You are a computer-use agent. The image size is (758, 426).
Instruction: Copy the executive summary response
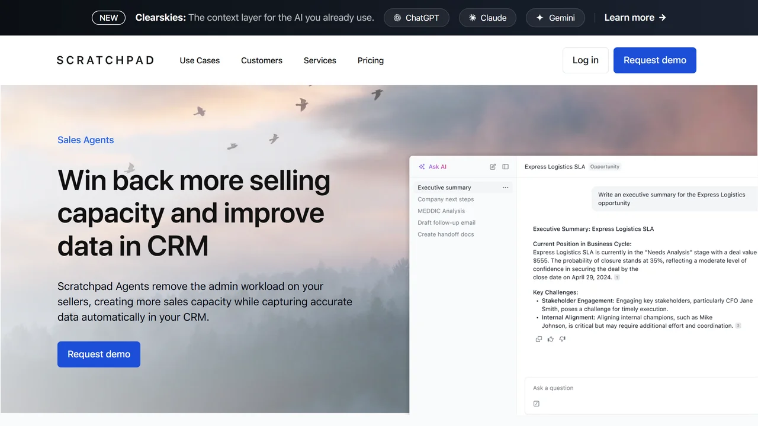(539, 339)
